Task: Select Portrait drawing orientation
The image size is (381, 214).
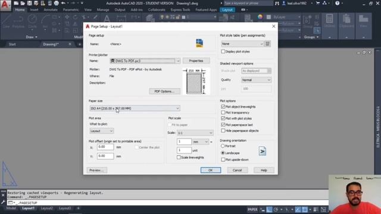Action: click(x=223, y=146)
